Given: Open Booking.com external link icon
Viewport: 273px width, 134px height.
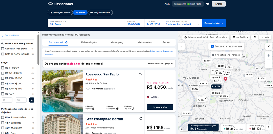Looking at the screenshot, I should (x=117, y=109).
